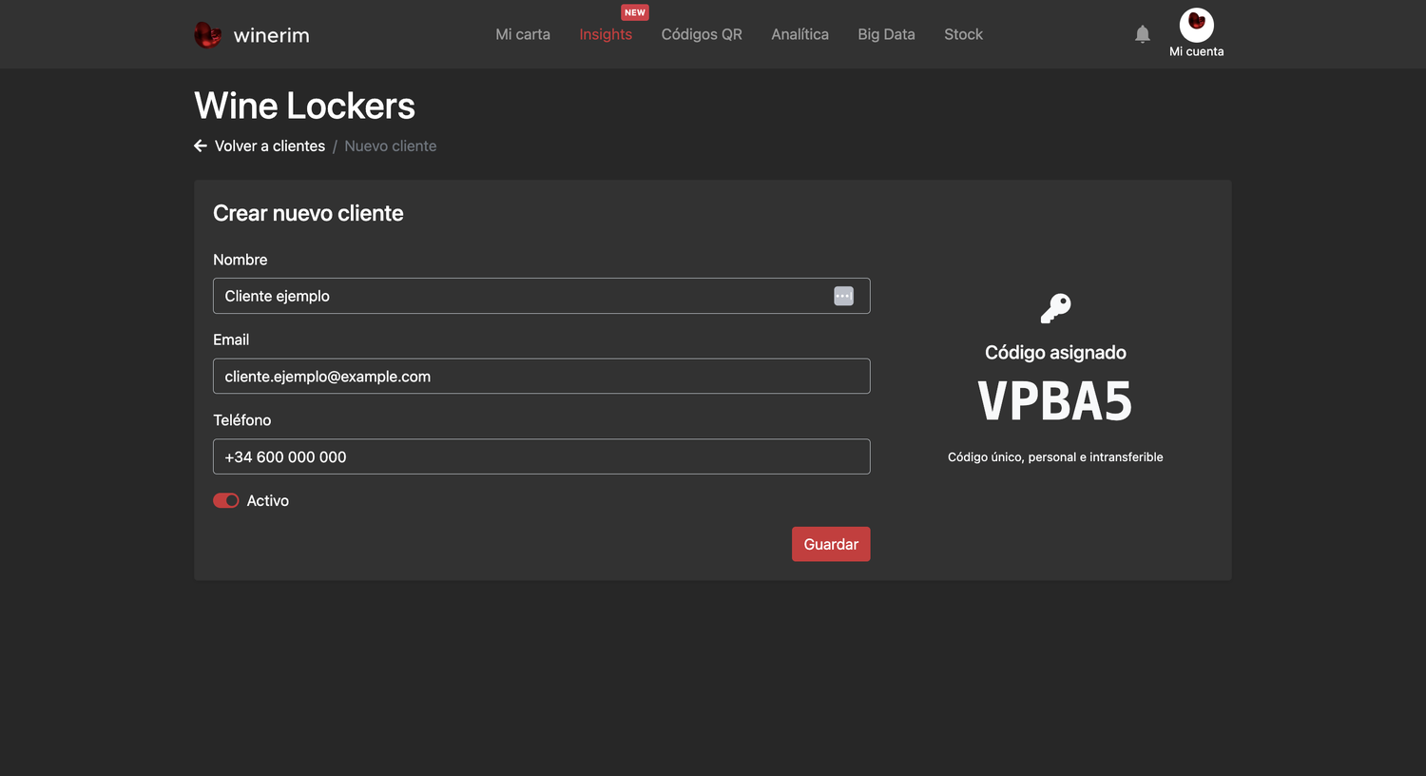Focus the Email input field
This screenshot has width=1426, height=776.
point(541,377)
